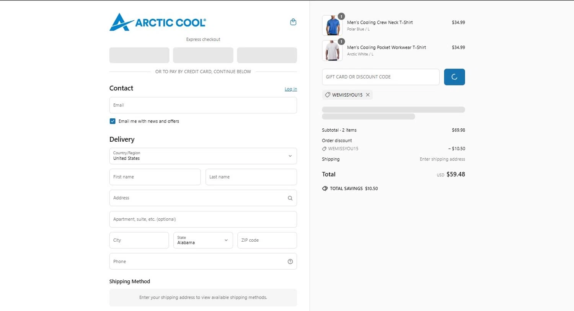Image resolution: width=574 pixels, height=311 pixels.
Task: Focus the Email input field
Action: tap(203, 105)
